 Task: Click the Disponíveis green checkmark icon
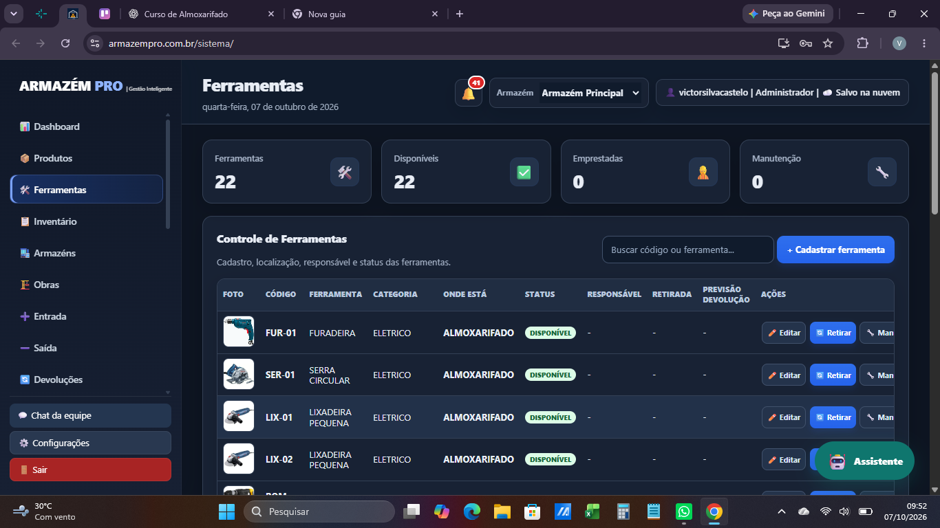pyautogui.click(x=524, y=172)
